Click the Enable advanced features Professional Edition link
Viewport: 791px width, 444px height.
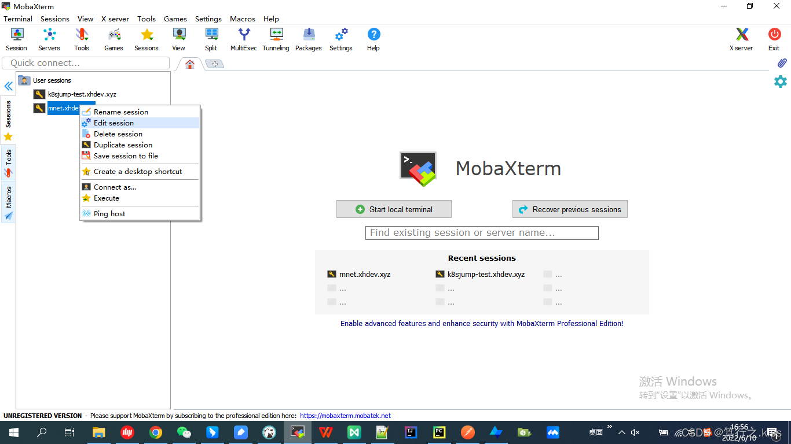click(x=482, y=324)
